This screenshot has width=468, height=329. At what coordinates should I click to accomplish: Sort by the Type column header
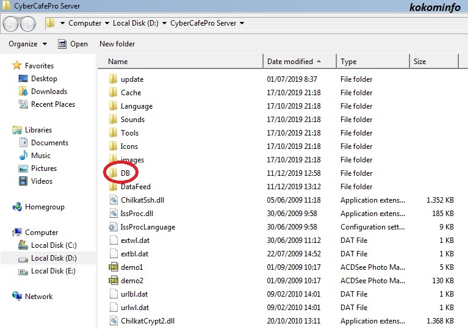373,62
